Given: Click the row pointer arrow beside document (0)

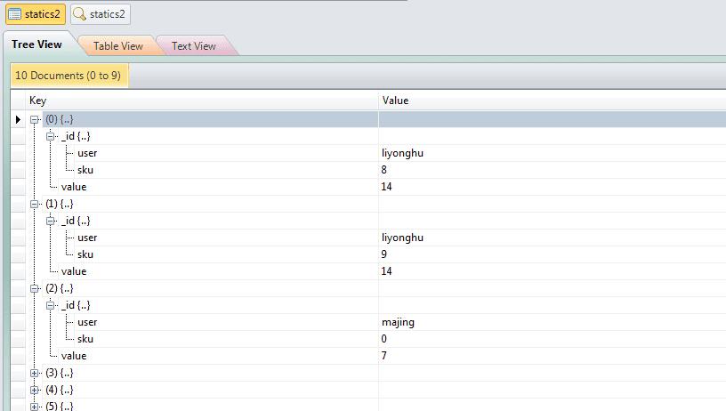Looking at the screenshot, I should [x=18, y=119].
